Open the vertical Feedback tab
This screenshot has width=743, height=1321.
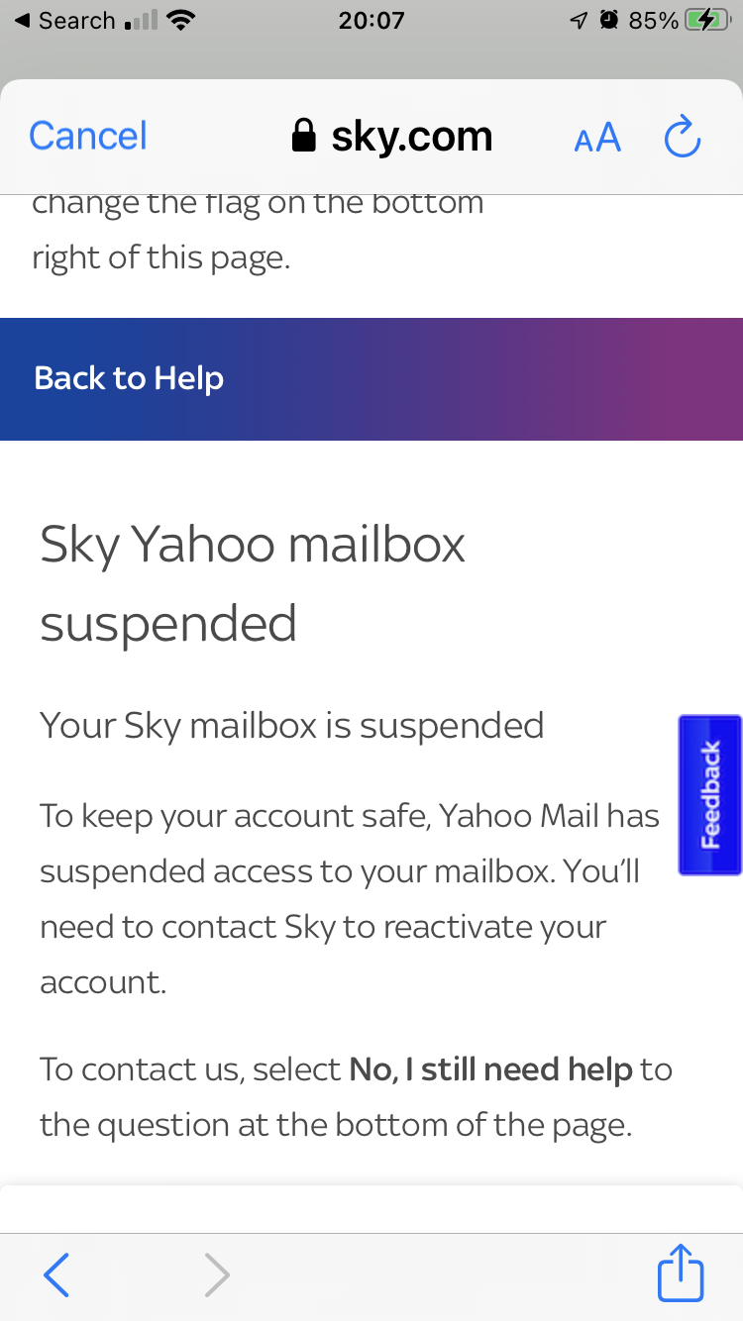click(709, 794)
